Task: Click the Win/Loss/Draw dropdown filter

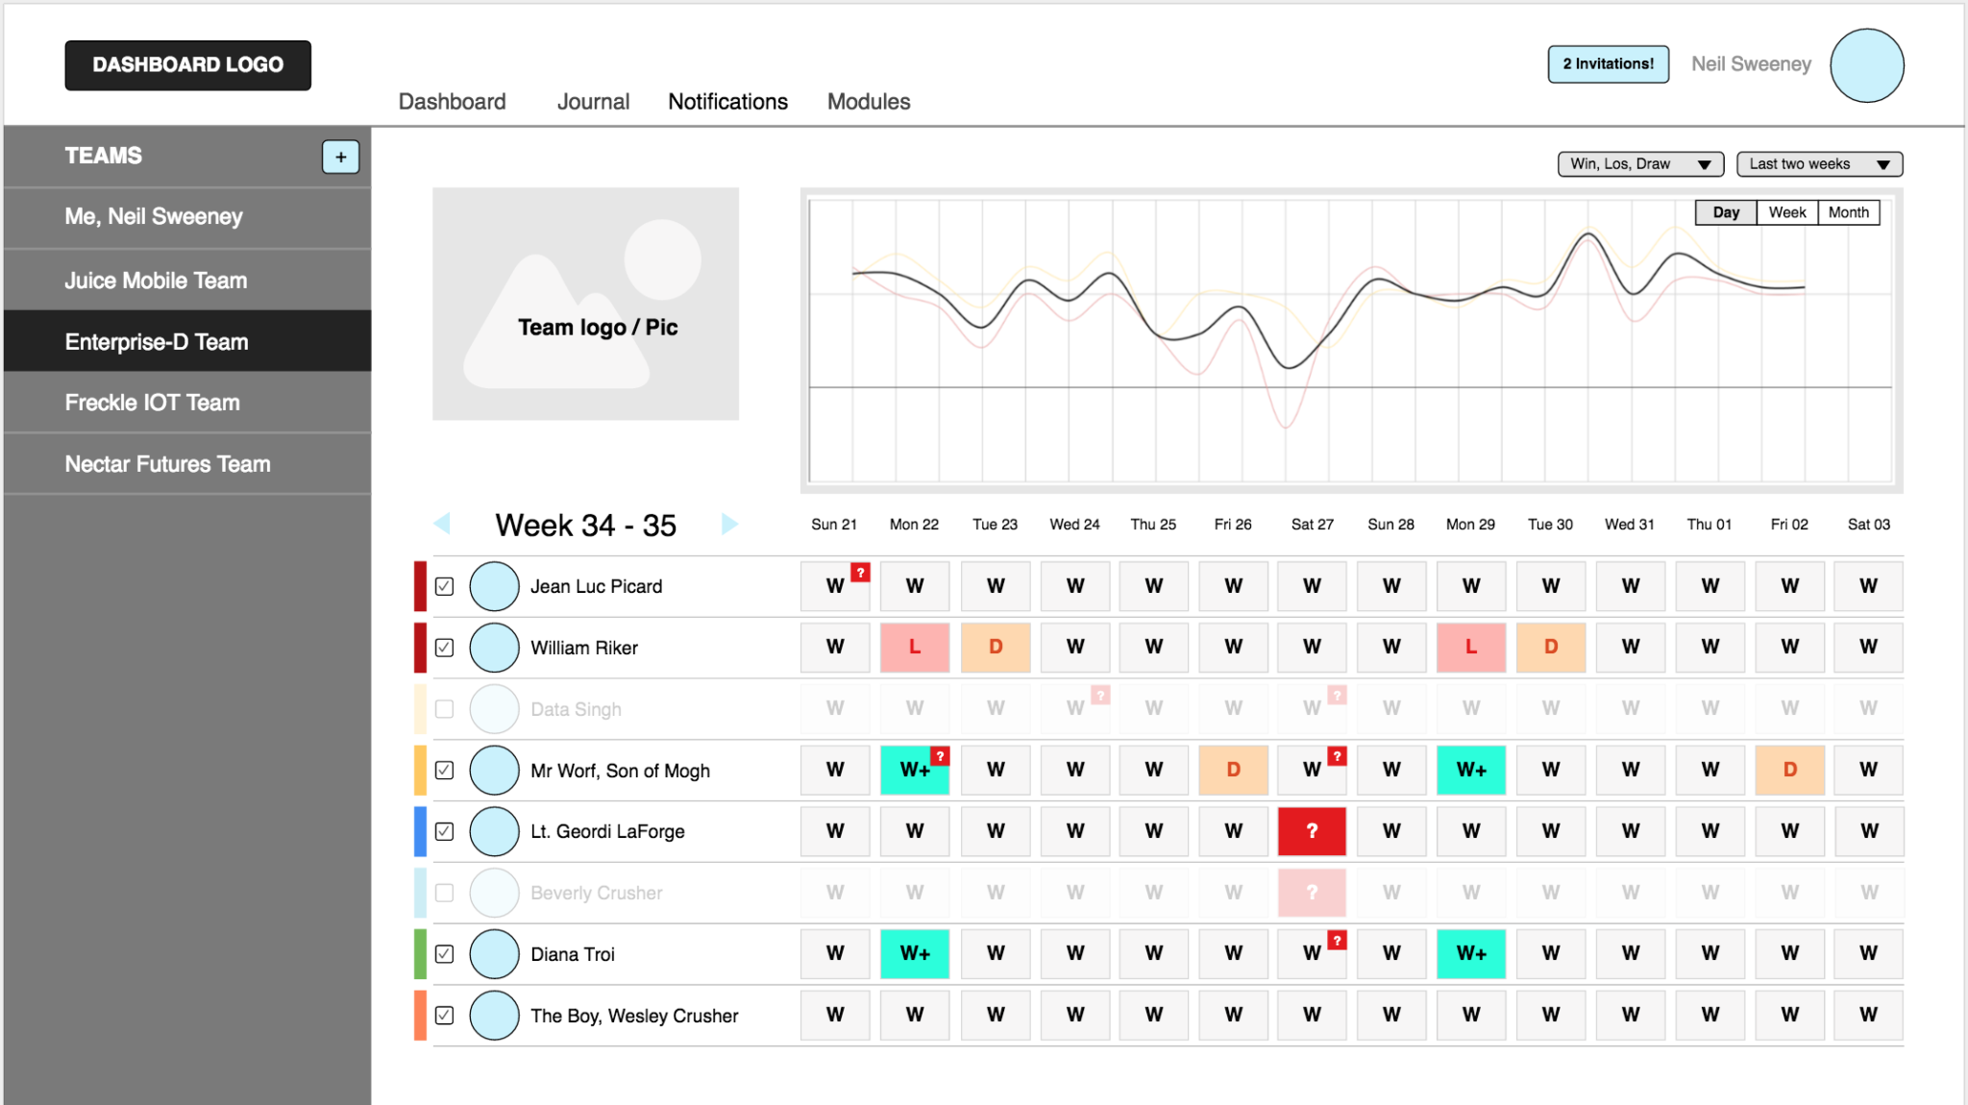Action: pyautogui.click(x=1638, y=162)
